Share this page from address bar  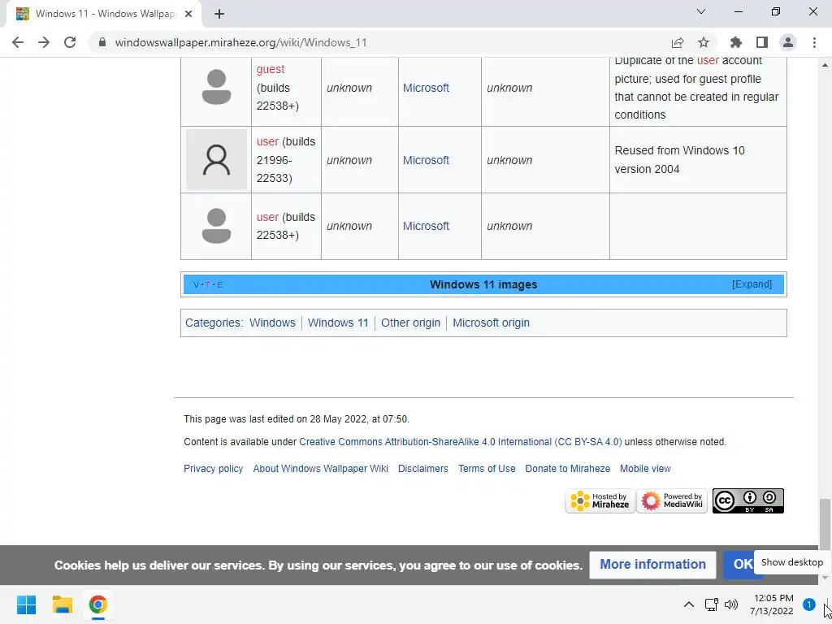[677, 42]
